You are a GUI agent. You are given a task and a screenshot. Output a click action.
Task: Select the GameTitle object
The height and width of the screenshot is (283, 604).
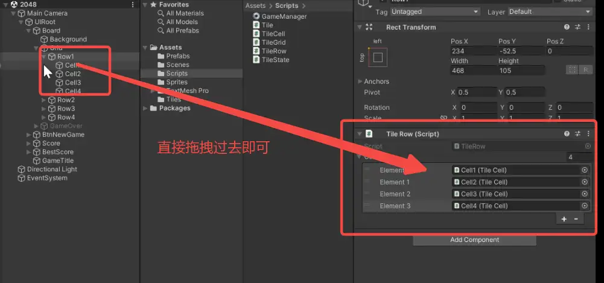[x=58, y=161]
